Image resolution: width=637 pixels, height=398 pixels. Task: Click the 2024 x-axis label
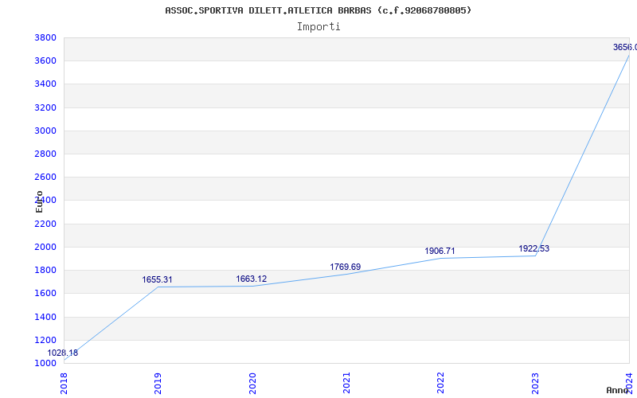pos(629,382)
